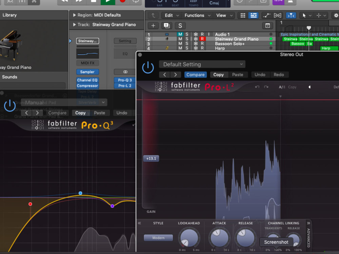Click the Lookahead knob
This screenshot has height=254, width=339.
click(x=189, y=238)
